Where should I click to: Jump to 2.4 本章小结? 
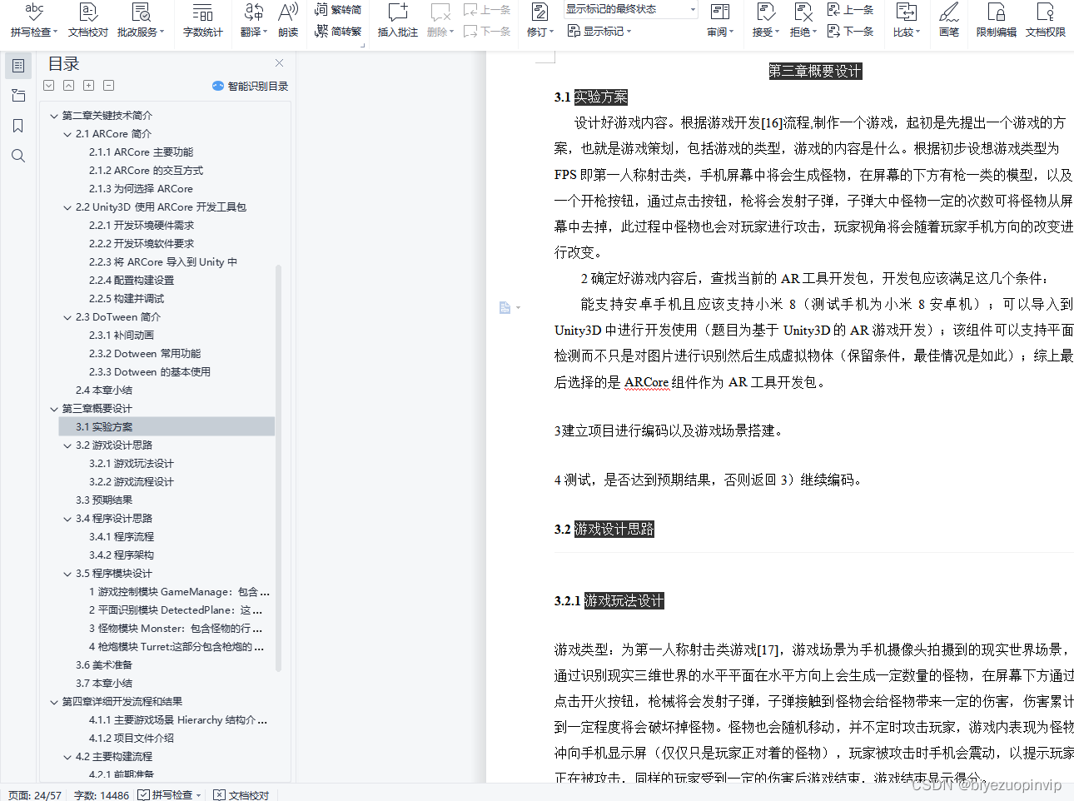(104, 391)
